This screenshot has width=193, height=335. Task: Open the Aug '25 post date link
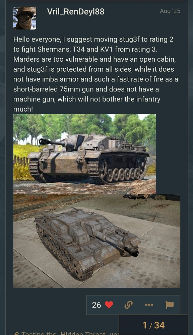click(170, 11)
